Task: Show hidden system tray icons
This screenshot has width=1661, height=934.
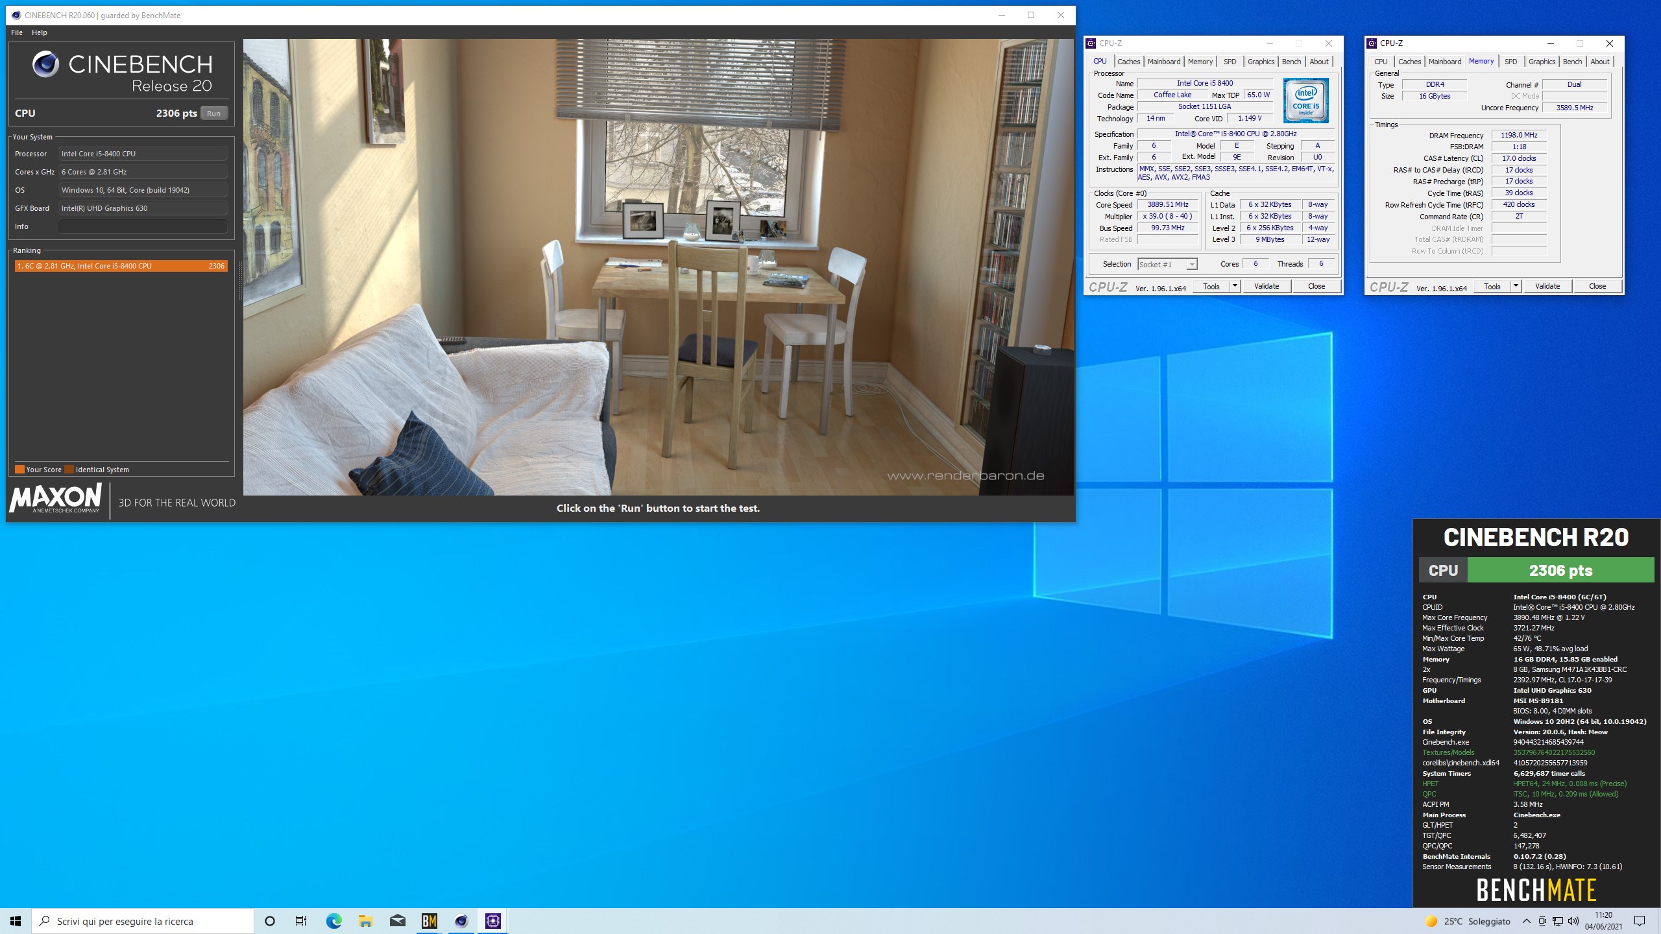Action: tap(1527, 921)
